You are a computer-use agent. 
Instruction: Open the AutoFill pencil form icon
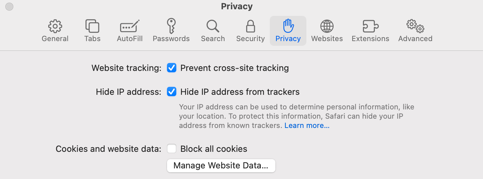(130, 26)
